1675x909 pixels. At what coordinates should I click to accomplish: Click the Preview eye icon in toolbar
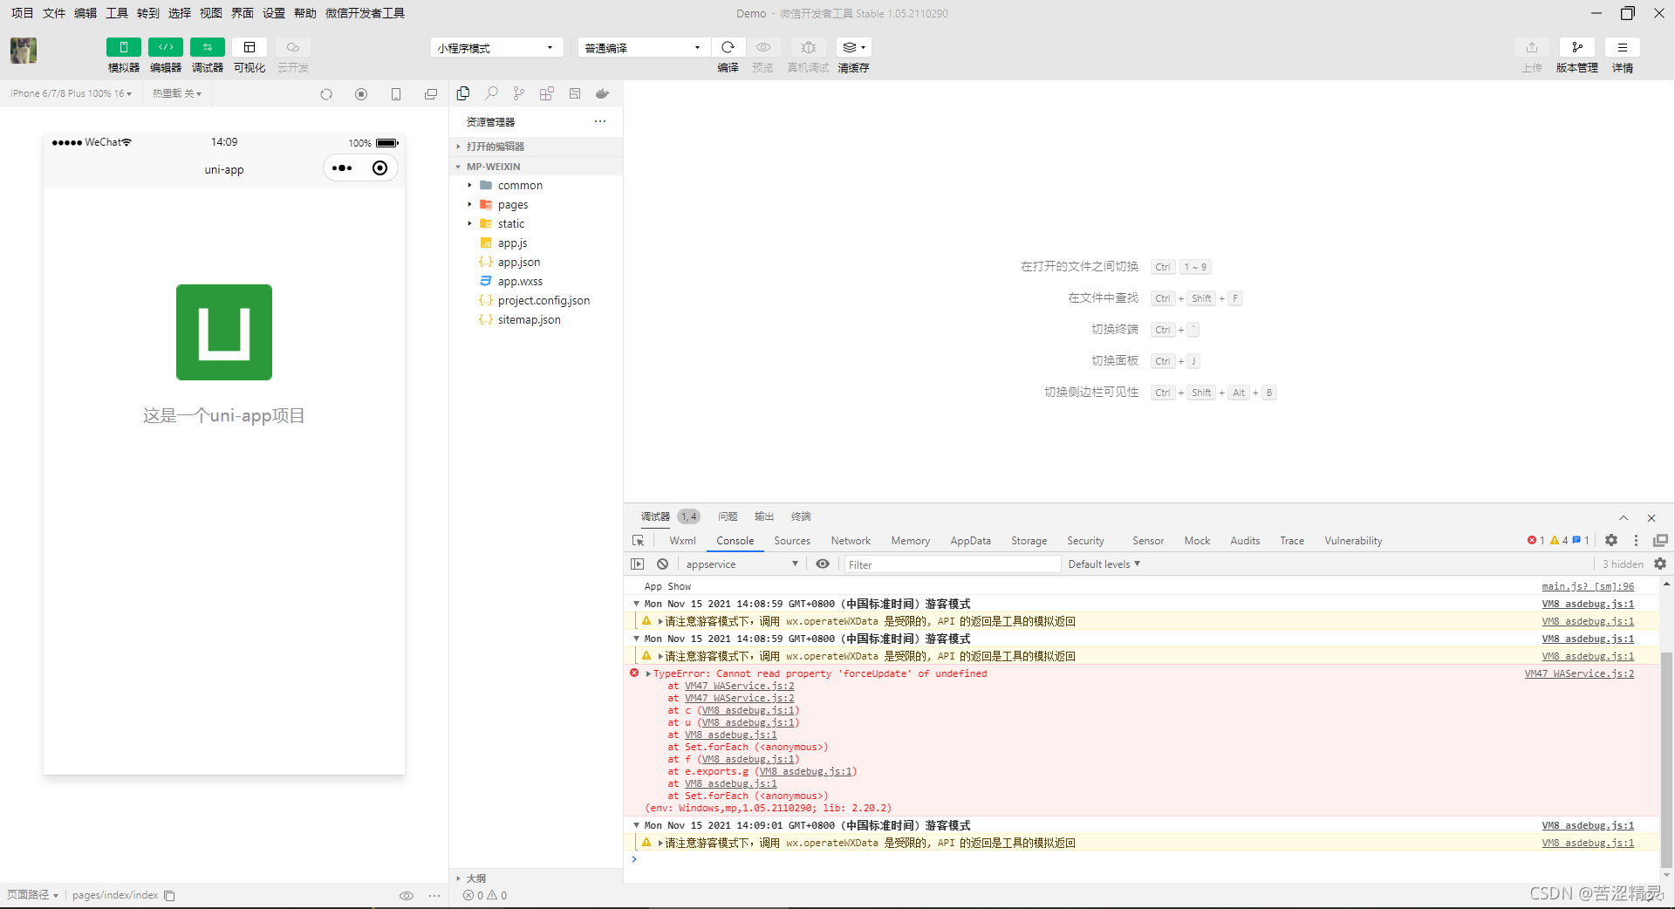pyautogui.click(x=763, y=47)
